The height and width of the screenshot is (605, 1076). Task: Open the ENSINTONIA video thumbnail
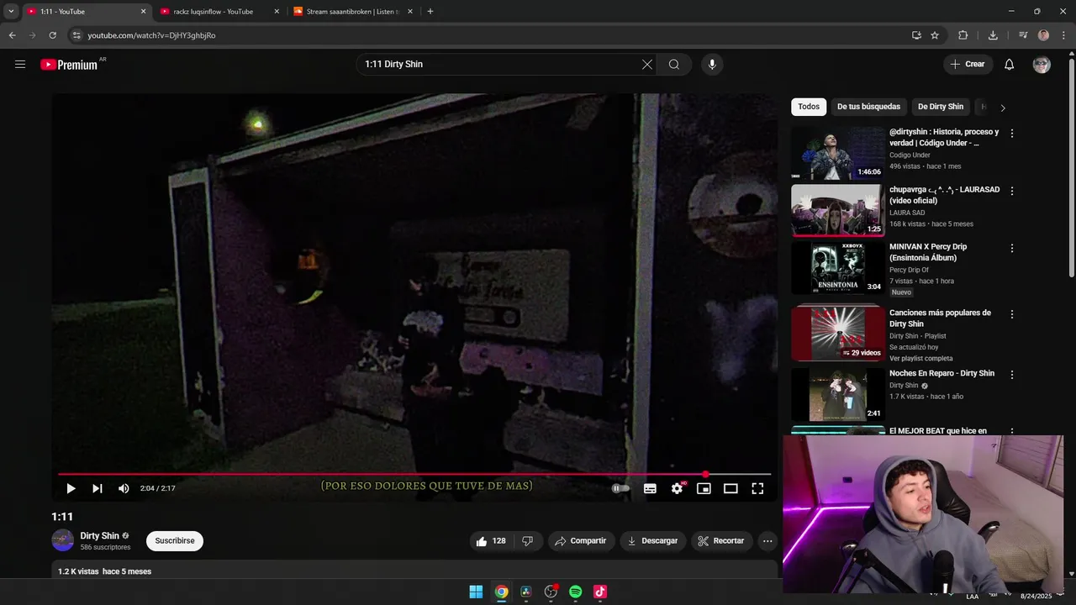tap(838, 268)
